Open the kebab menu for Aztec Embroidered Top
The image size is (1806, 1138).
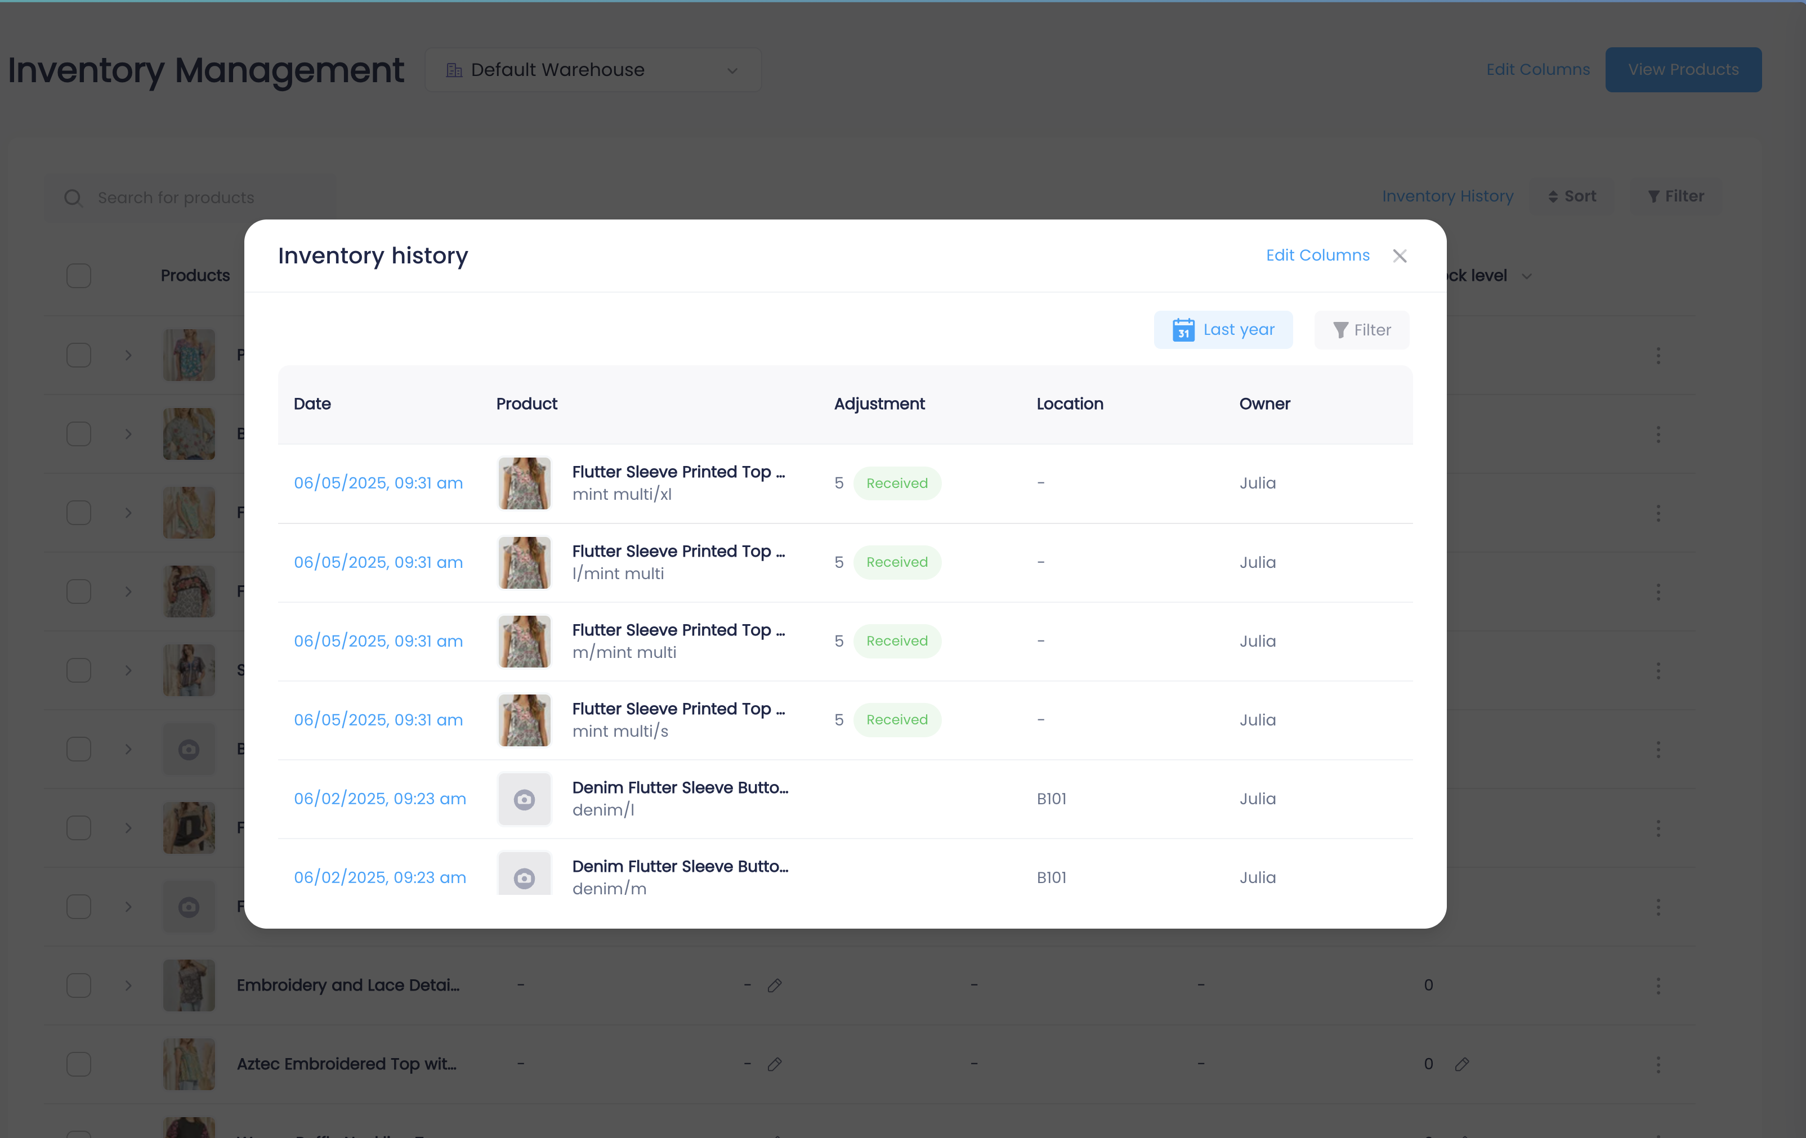tap(1659, 1064)
